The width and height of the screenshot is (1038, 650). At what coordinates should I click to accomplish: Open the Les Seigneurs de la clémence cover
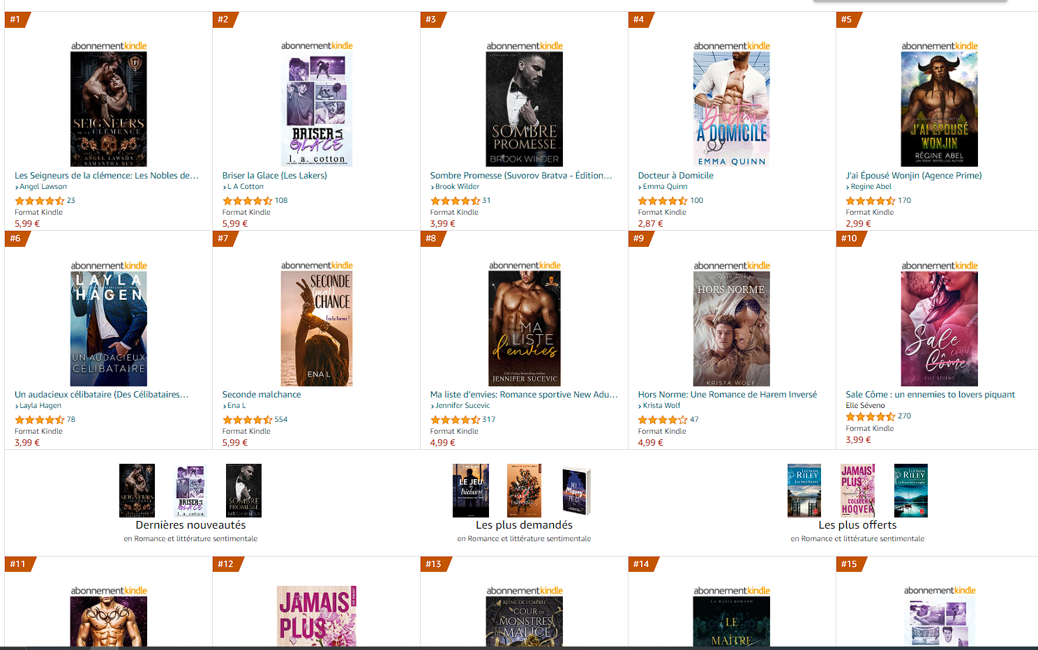(109, 109)
